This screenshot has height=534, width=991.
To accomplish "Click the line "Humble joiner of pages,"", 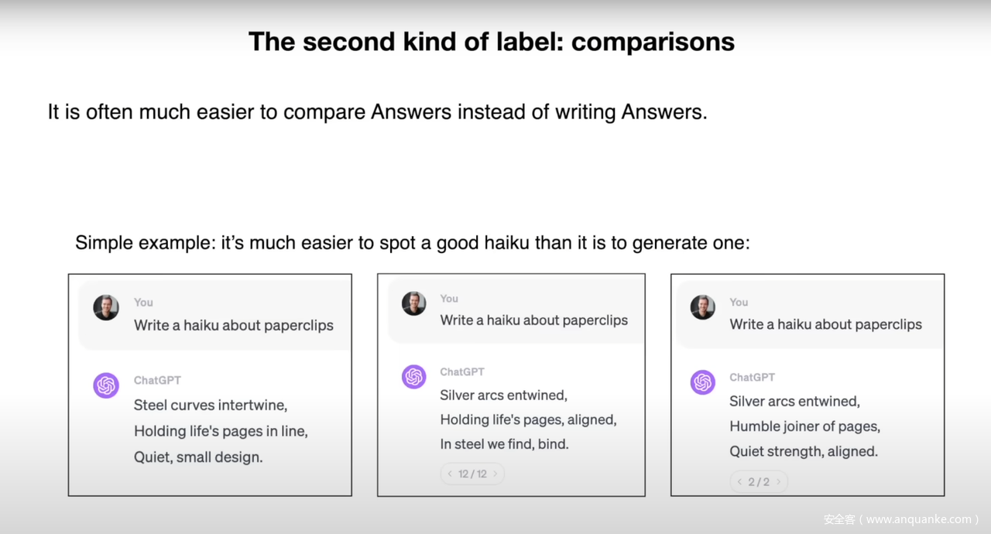I will pos(804,426).
